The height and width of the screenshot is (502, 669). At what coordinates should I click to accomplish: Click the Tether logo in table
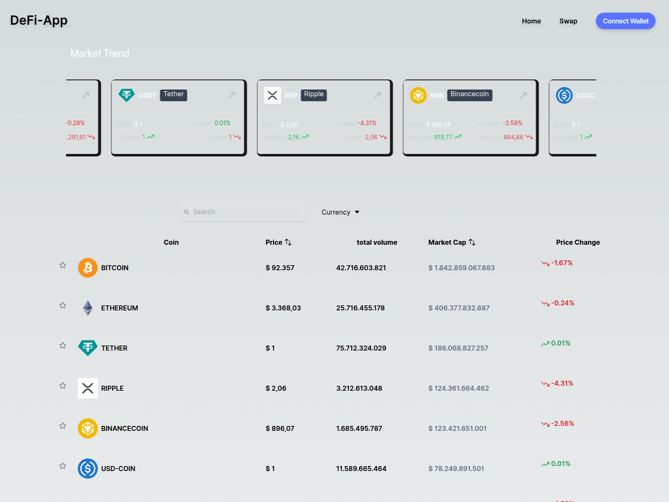(88, 348)
